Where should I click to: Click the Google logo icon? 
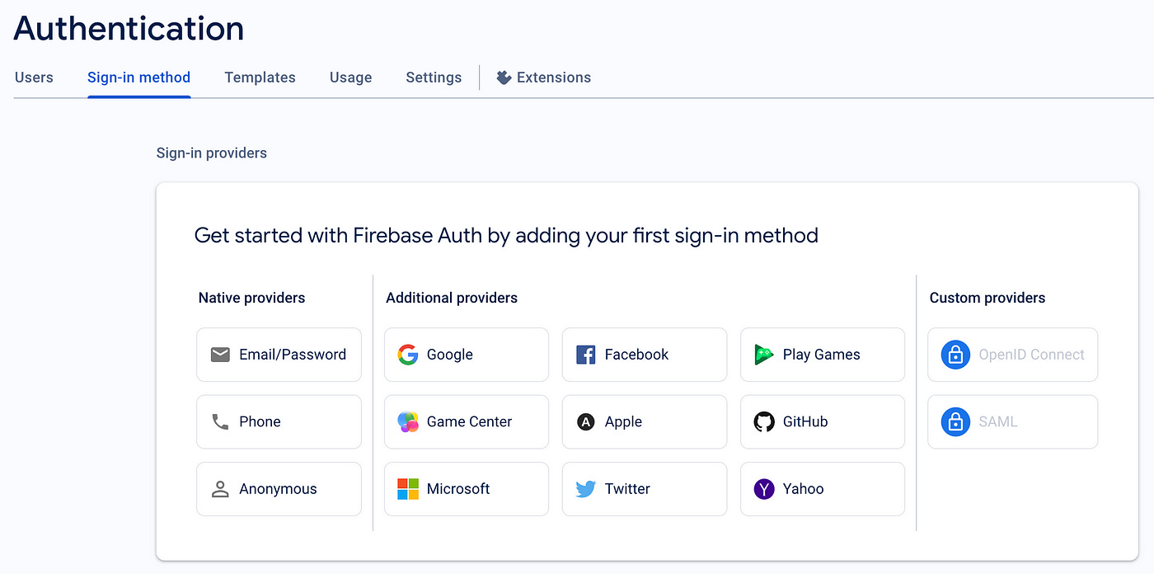click(x=408, y=355)
